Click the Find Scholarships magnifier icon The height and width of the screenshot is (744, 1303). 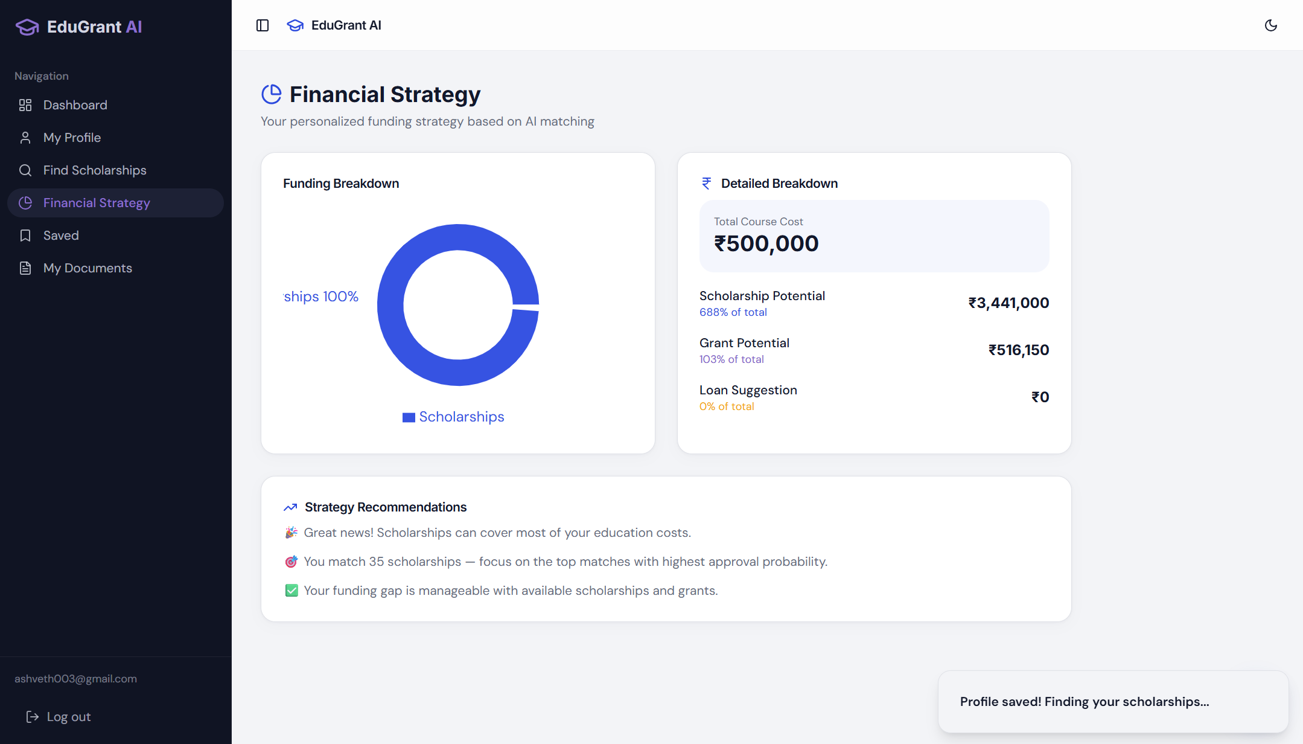25,170
